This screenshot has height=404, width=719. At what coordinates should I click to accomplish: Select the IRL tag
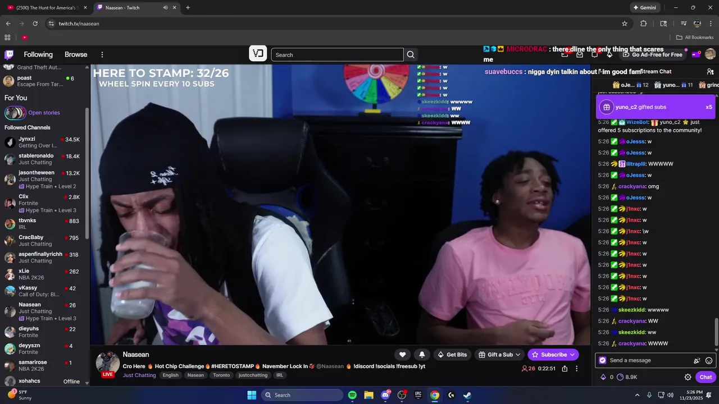coord(280,375)
